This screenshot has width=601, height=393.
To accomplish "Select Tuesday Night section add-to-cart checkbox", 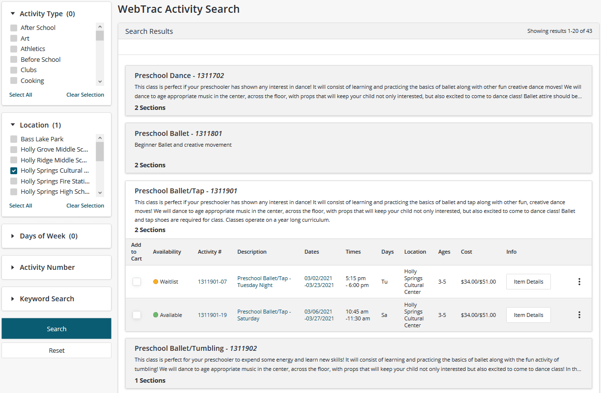I will click(x=137, y=282).
